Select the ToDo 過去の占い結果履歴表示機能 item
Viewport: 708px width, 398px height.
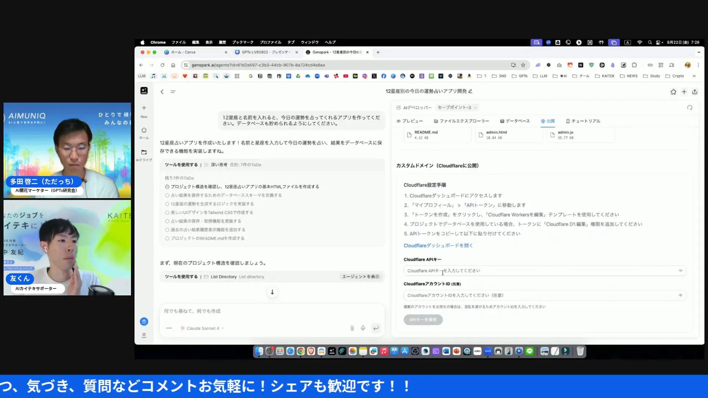pos(205,230)
